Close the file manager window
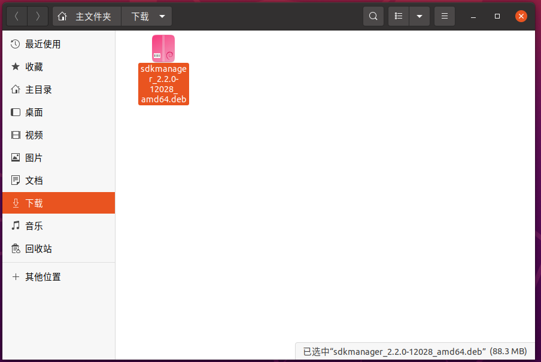 point(521,16)
